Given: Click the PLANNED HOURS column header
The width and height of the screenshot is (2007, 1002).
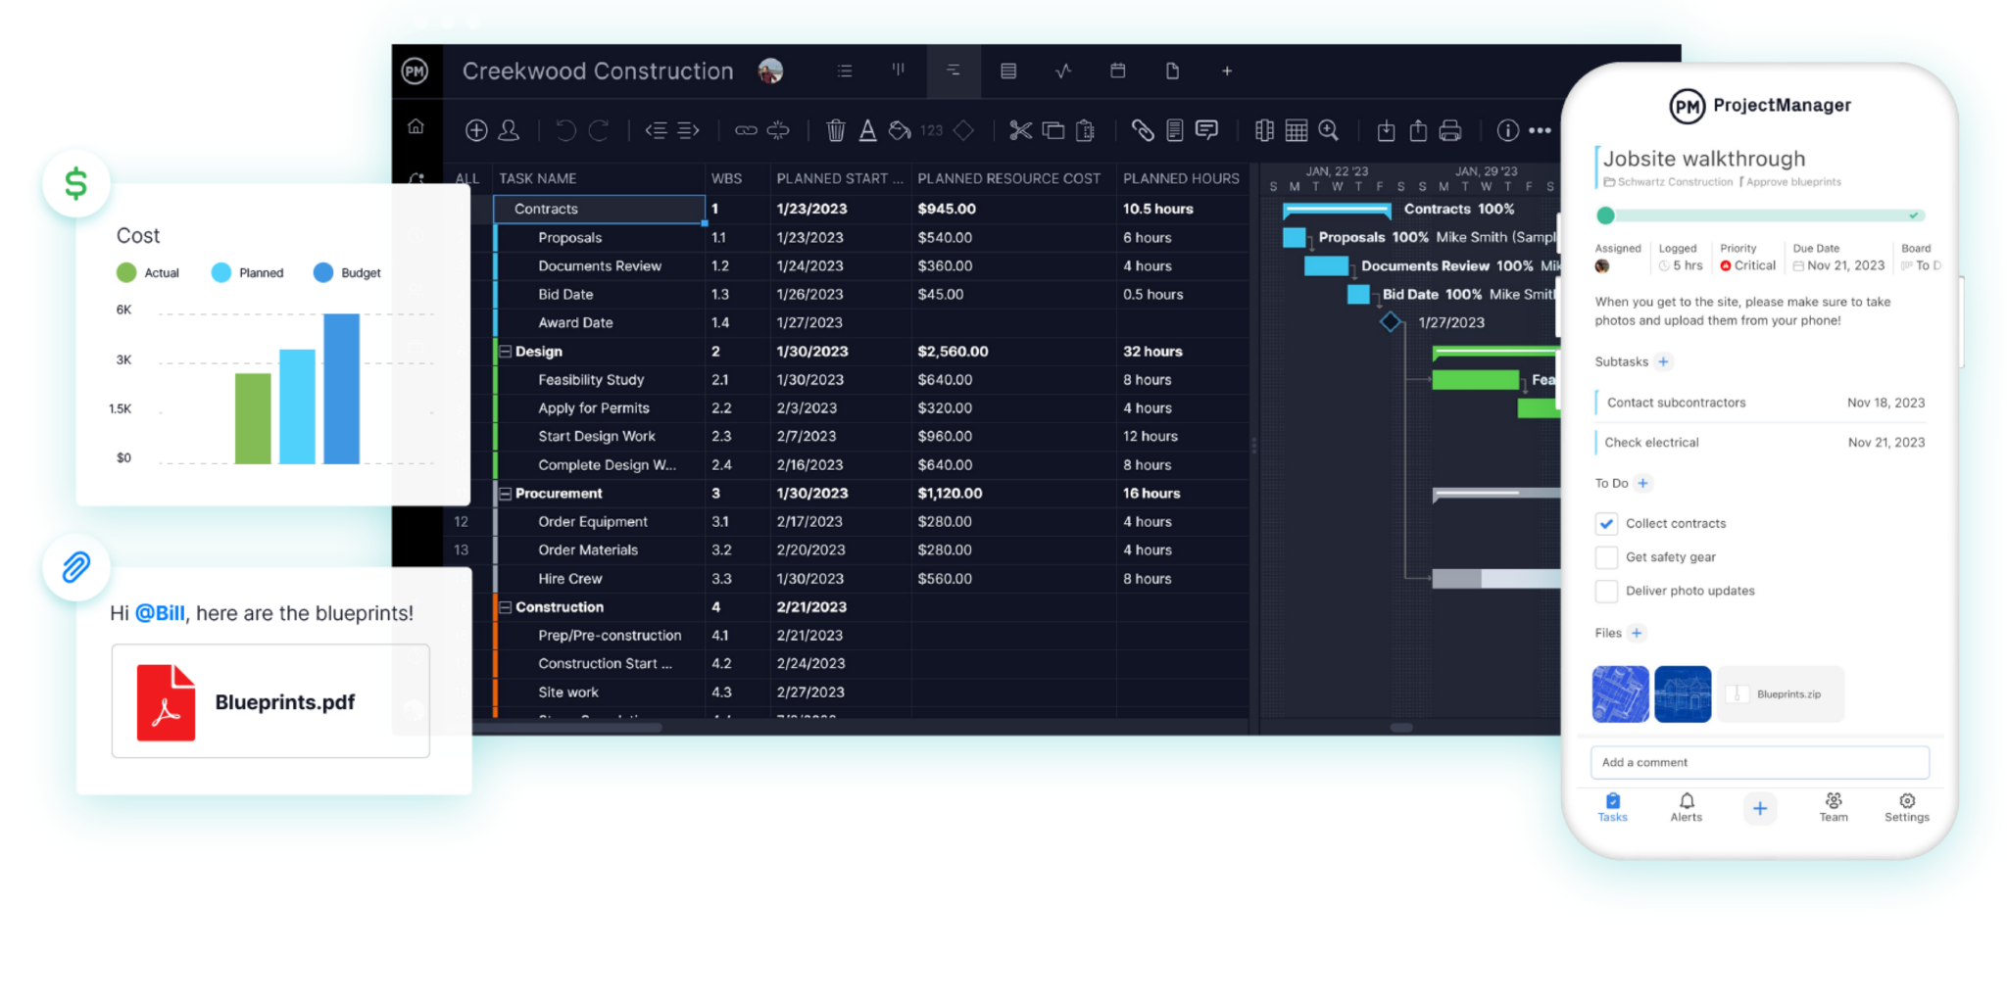Looking at the screenshot, I should coord(1182,178).
